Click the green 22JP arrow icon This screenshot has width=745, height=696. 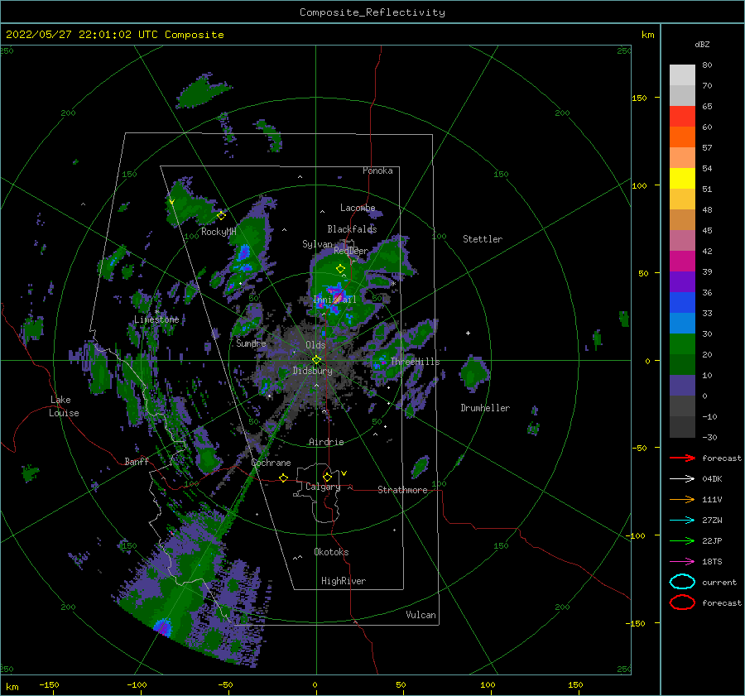(x=682, y=540)
